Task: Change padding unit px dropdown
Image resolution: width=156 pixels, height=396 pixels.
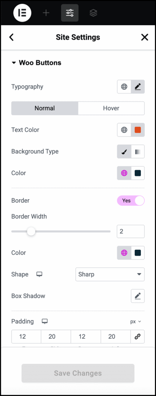Action: click(136, 321)
